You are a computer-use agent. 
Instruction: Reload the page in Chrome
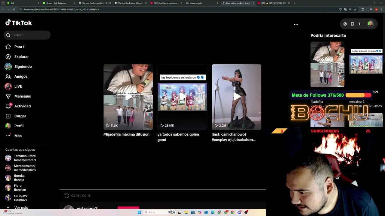click(x=14, y=9)
